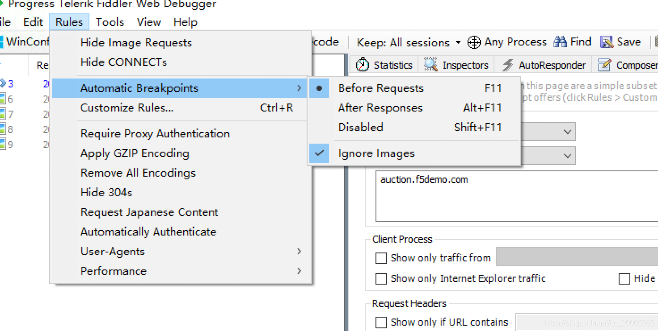Open the Tools menu
The width and height of the screenshot is (658, 331).
[110, 22]
